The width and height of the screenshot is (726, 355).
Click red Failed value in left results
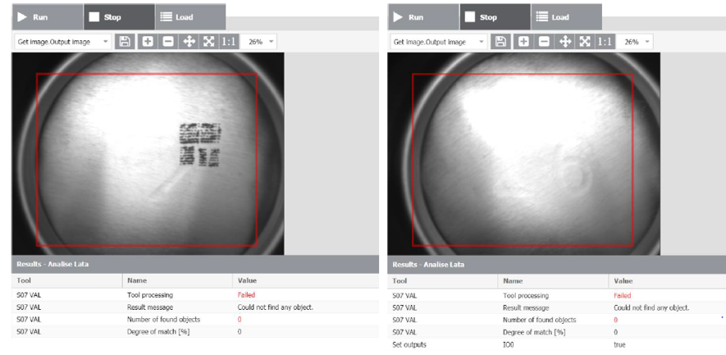pyautogui.click(x=246, y=295)
